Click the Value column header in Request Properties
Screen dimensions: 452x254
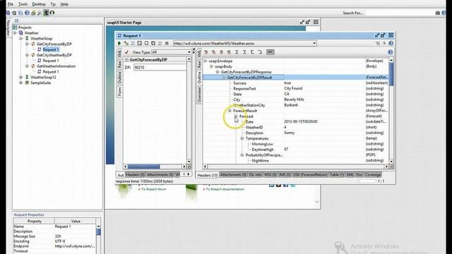[76, 221]
